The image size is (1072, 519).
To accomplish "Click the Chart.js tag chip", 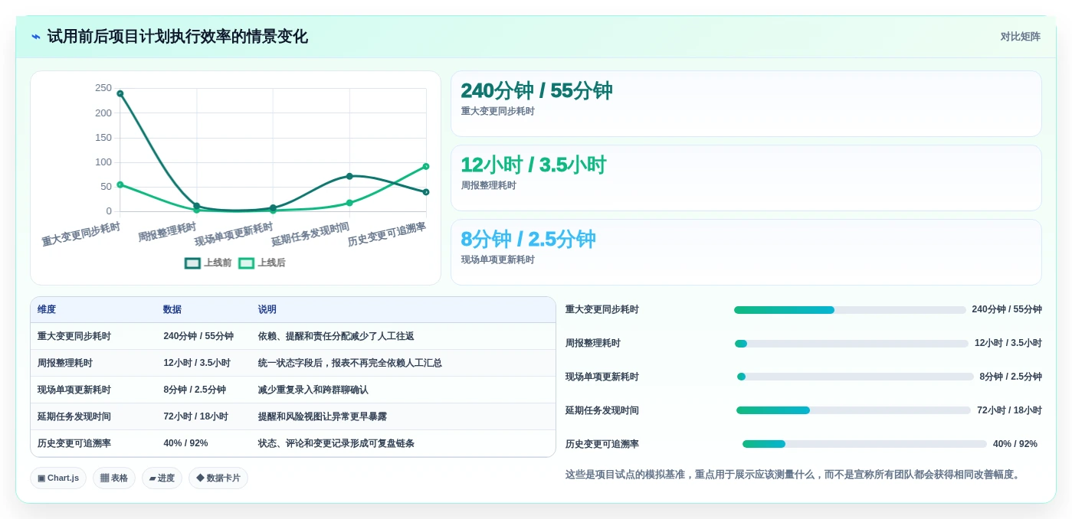I will pyautogui.click(x=58, y=478).
